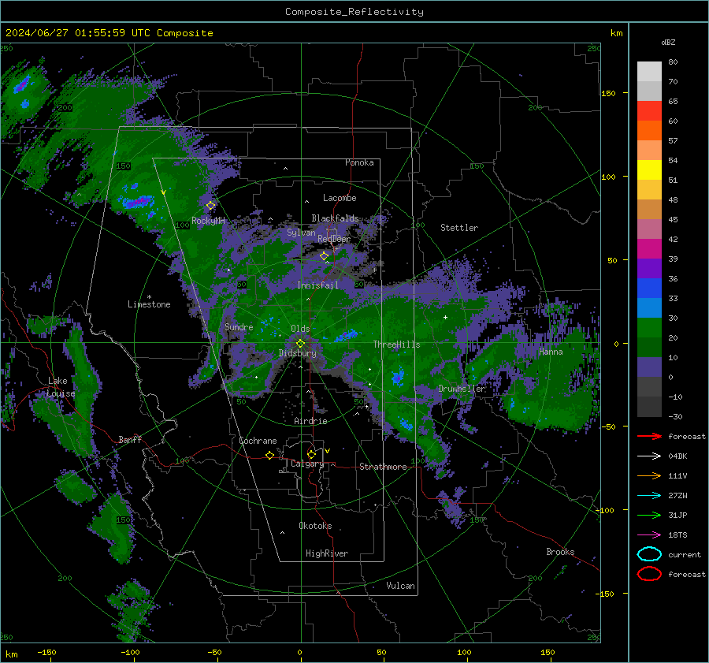Viewport: 709px width, 663px height.
Task: Click the orange 111V arrow in legend
Action: (x=649, y=475)
